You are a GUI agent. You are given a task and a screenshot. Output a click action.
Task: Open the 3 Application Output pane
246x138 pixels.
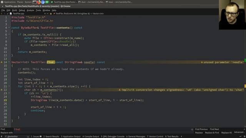click(x=71, y=136)
